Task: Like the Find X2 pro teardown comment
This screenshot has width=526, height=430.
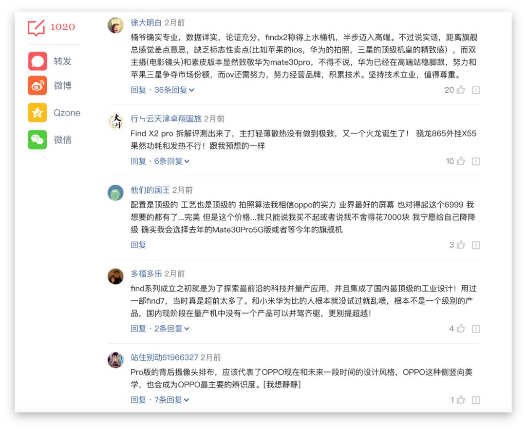Action: point(461,161)
